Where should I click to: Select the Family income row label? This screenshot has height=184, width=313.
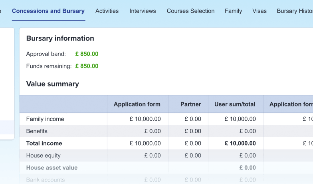[45, 119]
